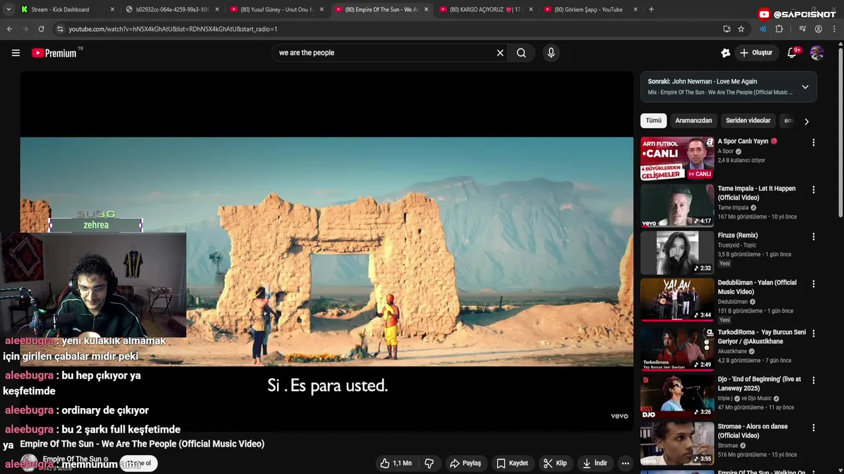
Task: Open Tame Impala - Let It Happen video
Action: coord(756,193)
